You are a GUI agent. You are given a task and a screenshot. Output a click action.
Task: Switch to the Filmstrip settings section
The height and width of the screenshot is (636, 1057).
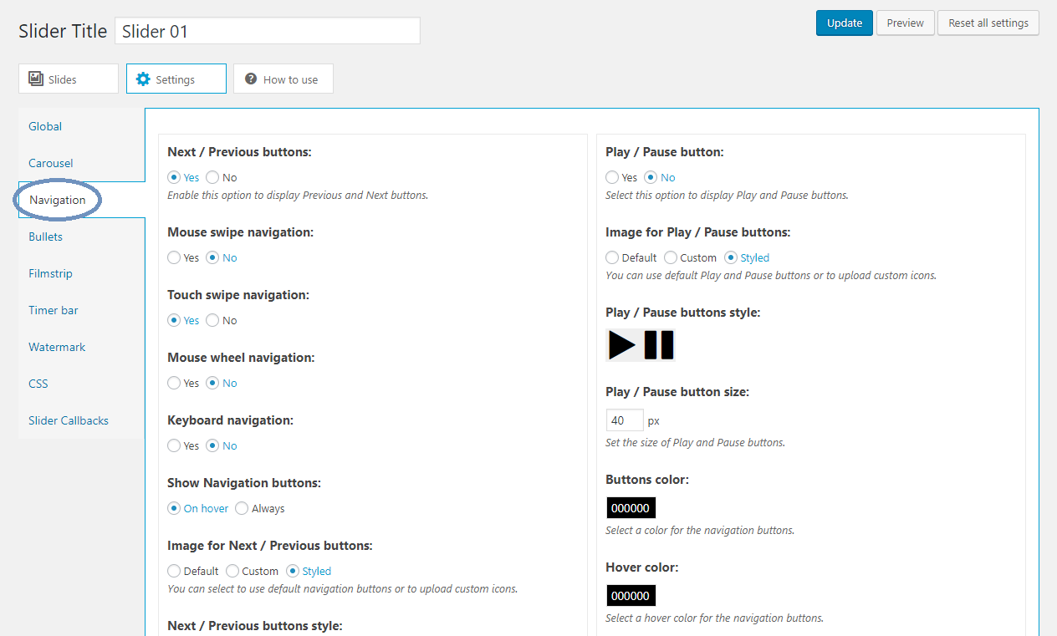pos(82,273)
